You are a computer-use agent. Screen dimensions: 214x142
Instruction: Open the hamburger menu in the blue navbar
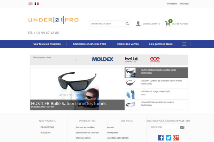[184, 44]
